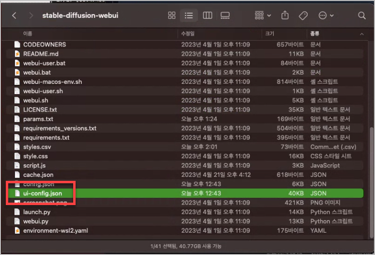Image resolution: width=375 pixels, height=255 pixels.
Task: Click the Comm...et (.csv) type cell
Action: (x=333, y=147)
